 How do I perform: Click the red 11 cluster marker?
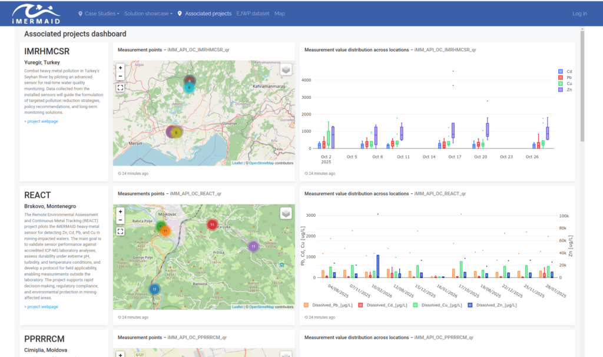pos(212,224)
